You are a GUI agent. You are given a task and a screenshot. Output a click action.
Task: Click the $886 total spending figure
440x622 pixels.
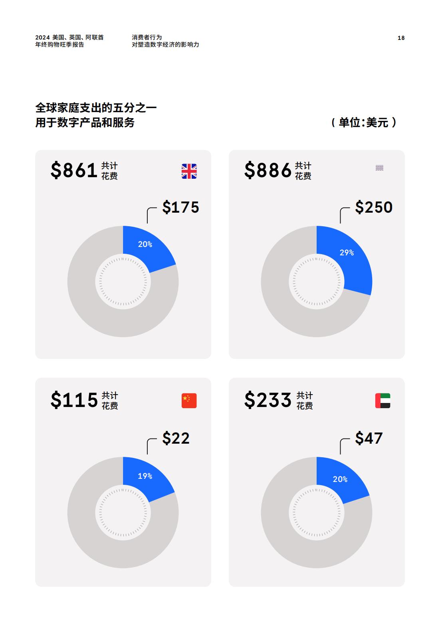[x=268, y=170]
